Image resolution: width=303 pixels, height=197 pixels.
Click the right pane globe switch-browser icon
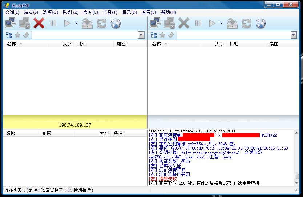coord(261,23)
